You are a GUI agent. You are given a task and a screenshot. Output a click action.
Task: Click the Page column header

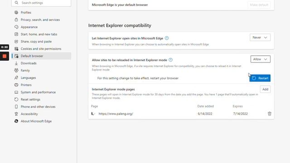point(94,106)
